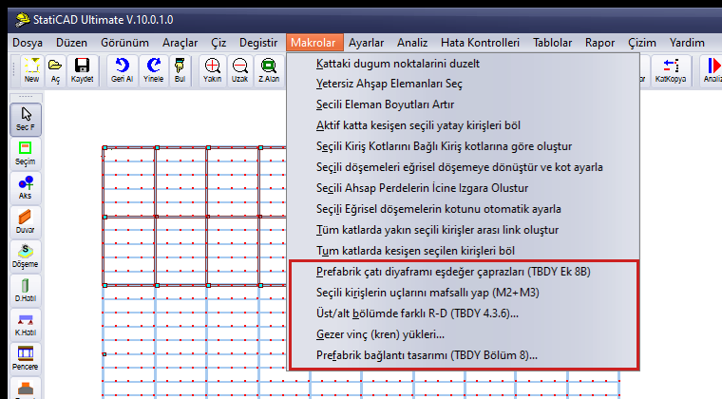The width and height of the screenshot is (722, 399).
Task: Zoom in using the Yakın icon
Action: (x=212, y=70)
